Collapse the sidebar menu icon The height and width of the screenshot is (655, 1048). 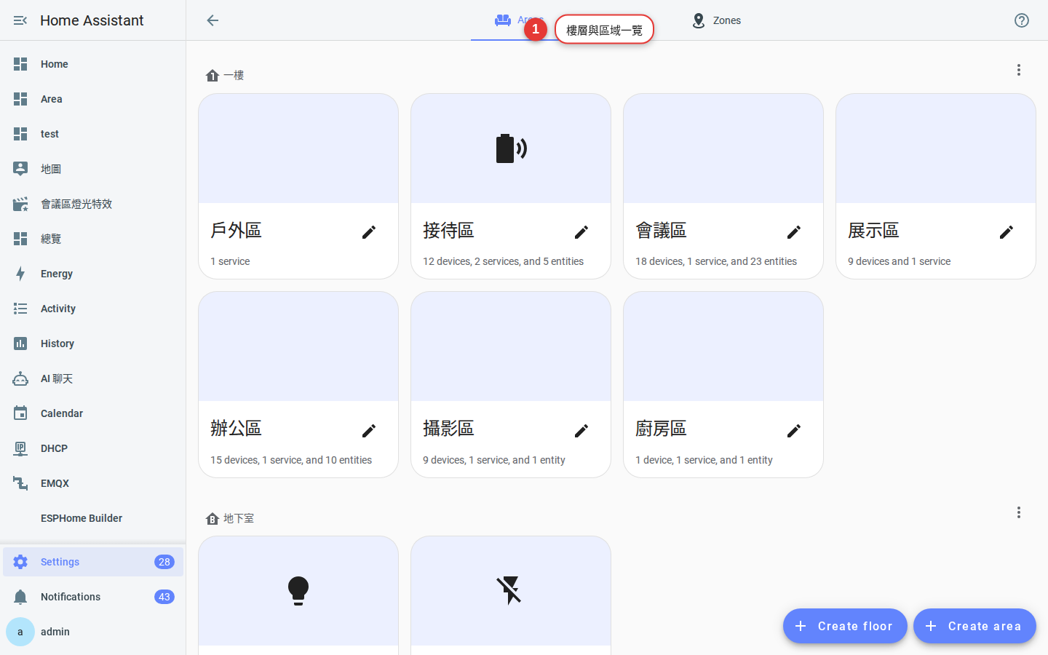tap(20, 20)
